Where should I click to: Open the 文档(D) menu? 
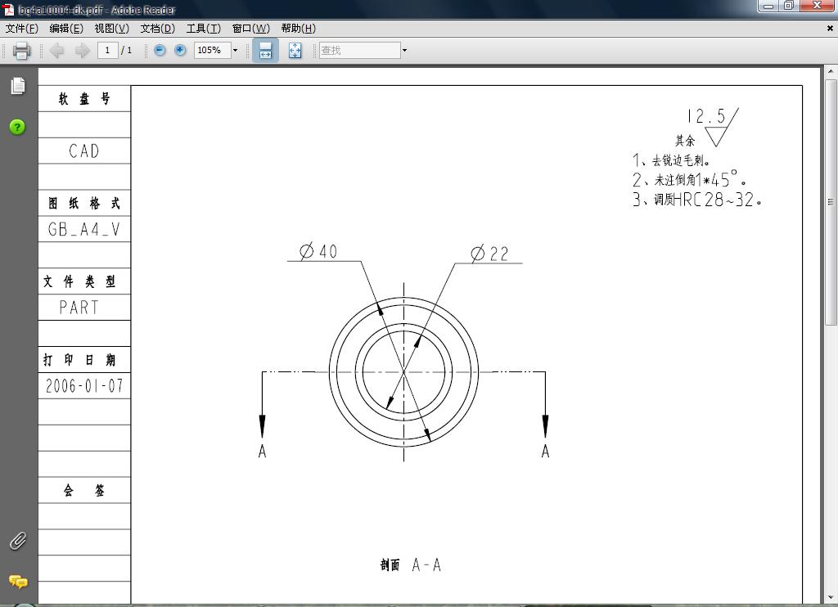158,29
